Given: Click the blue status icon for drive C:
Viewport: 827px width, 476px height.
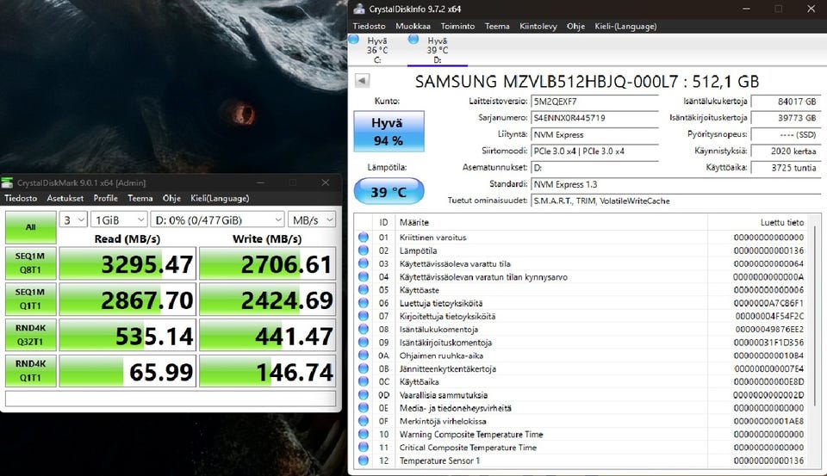Looking at the screenshot, I should (355, 40).
